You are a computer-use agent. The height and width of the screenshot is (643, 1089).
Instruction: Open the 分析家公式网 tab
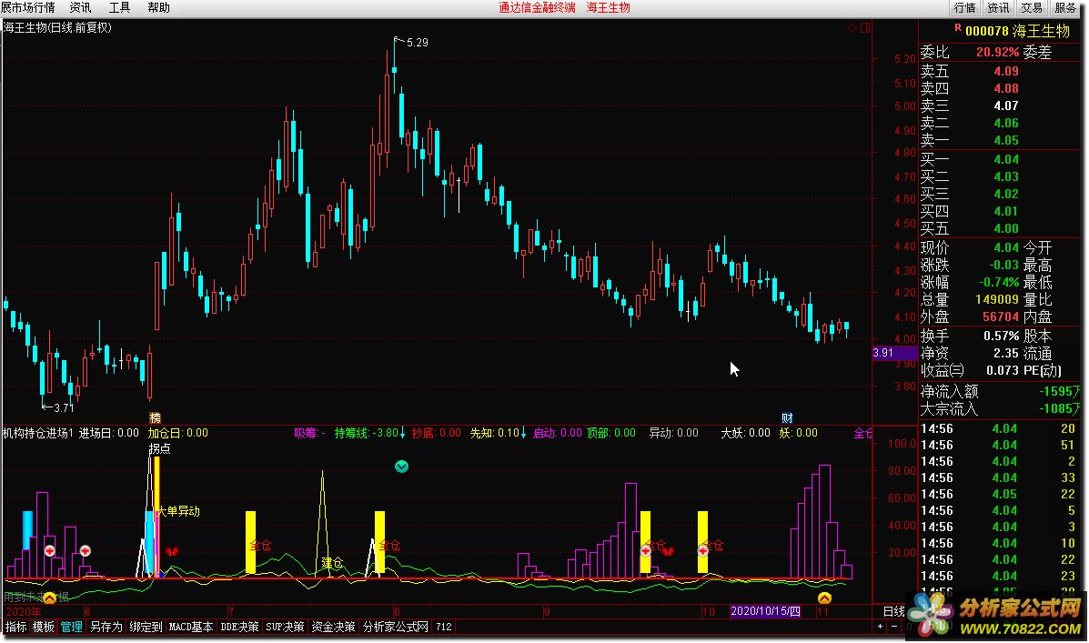(396, 627)
